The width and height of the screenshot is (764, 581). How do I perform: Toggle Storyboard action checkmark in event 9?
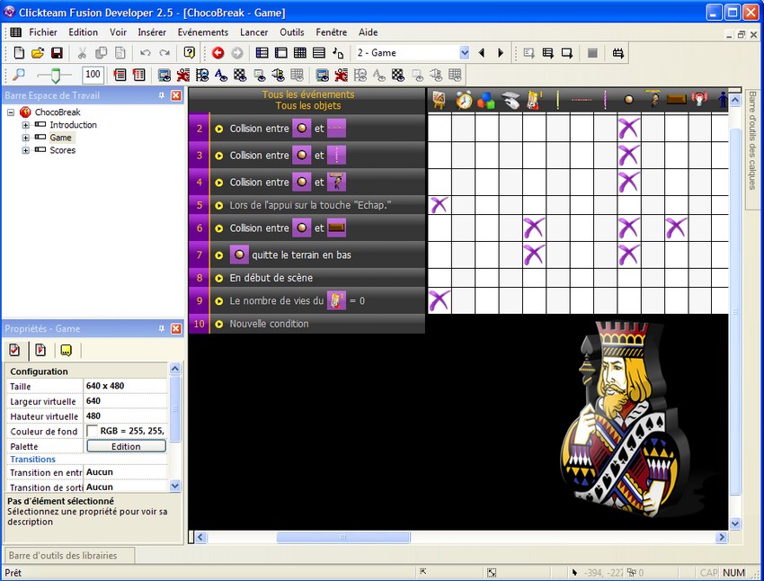tap(440, 300)
